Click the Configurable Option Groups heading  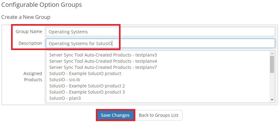coord(42,5)
